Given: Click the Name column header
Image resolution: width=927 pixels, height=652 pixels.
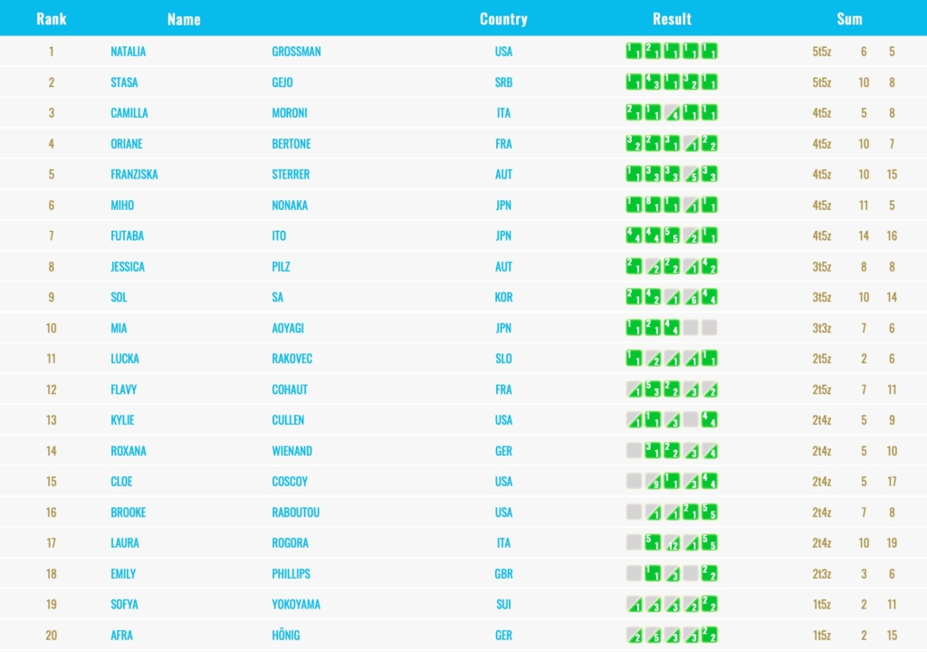Looking at the screenshot, I should click(x=184, y=19).
